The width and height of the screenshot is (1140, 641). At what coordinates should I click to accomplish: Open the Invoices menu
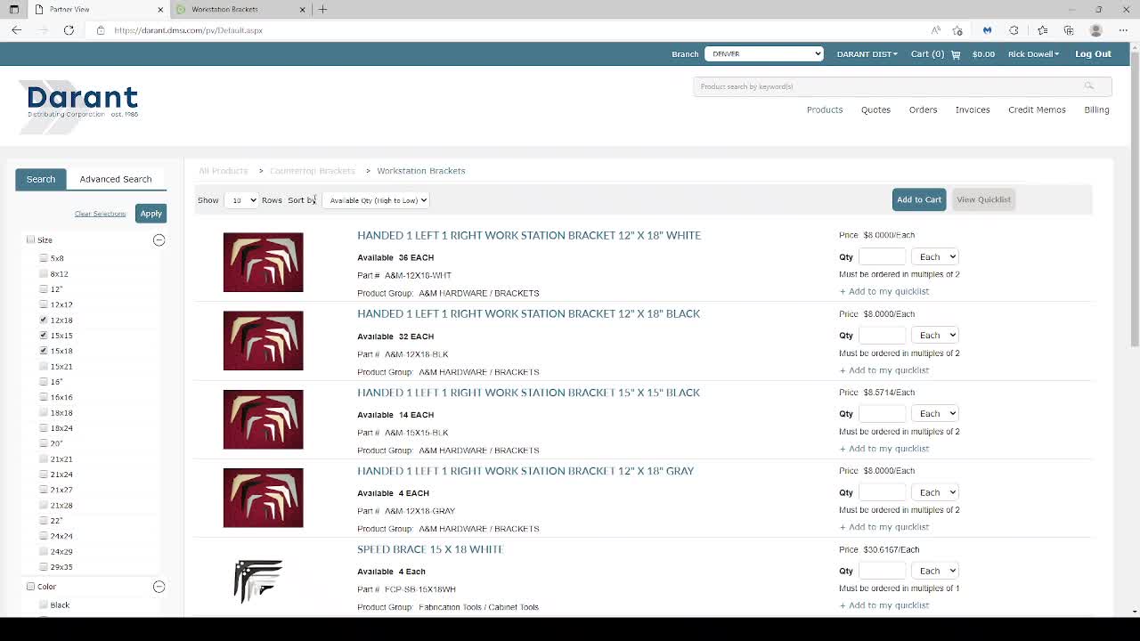click(x=973, y=110)
